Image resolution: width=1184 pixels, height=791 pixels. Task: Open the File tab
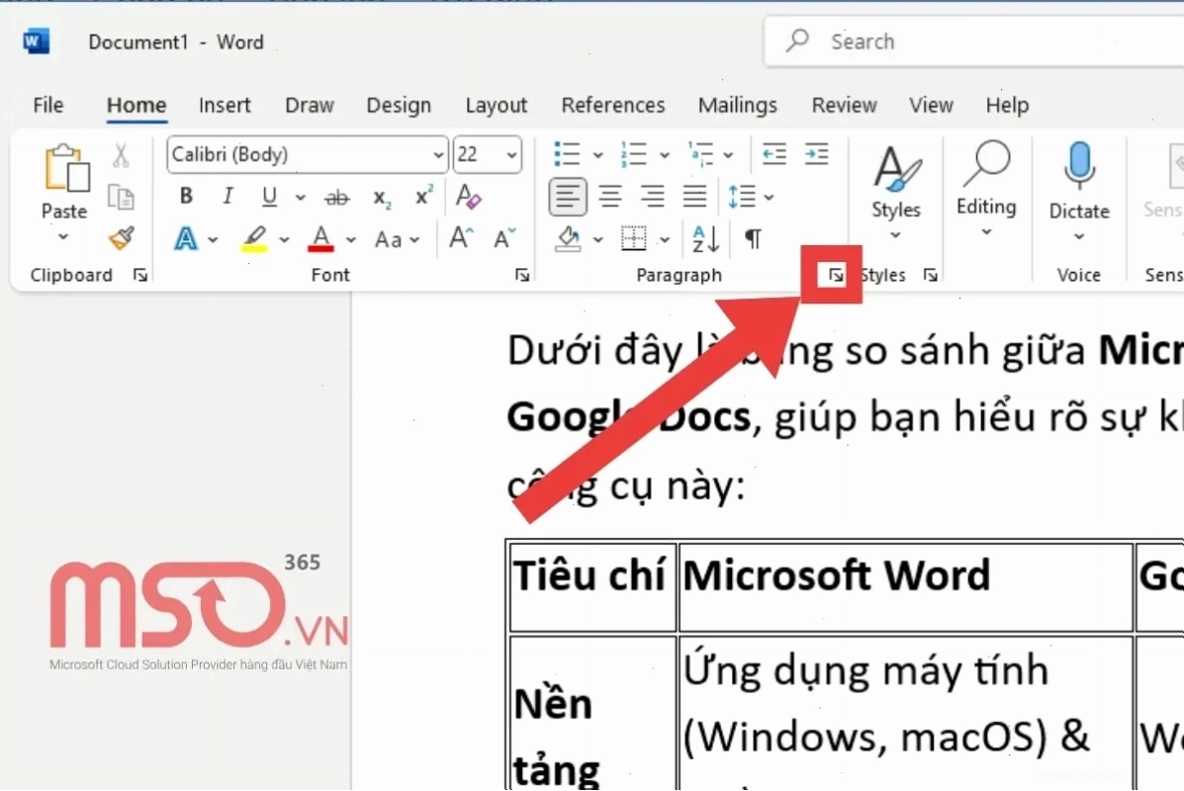point(48,105)
